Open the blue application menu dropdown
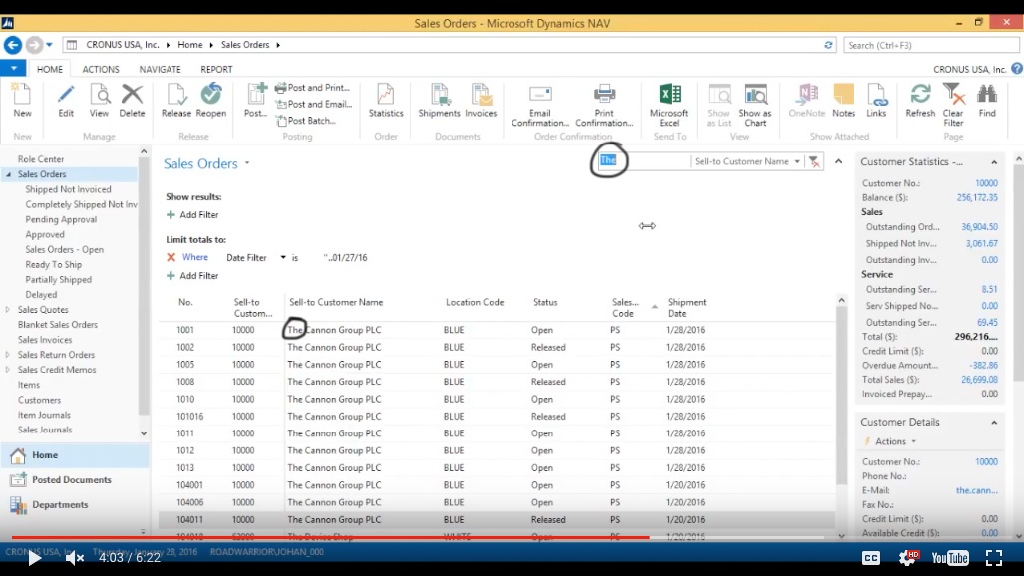The image size is (1024, 576). click(13, 69)
